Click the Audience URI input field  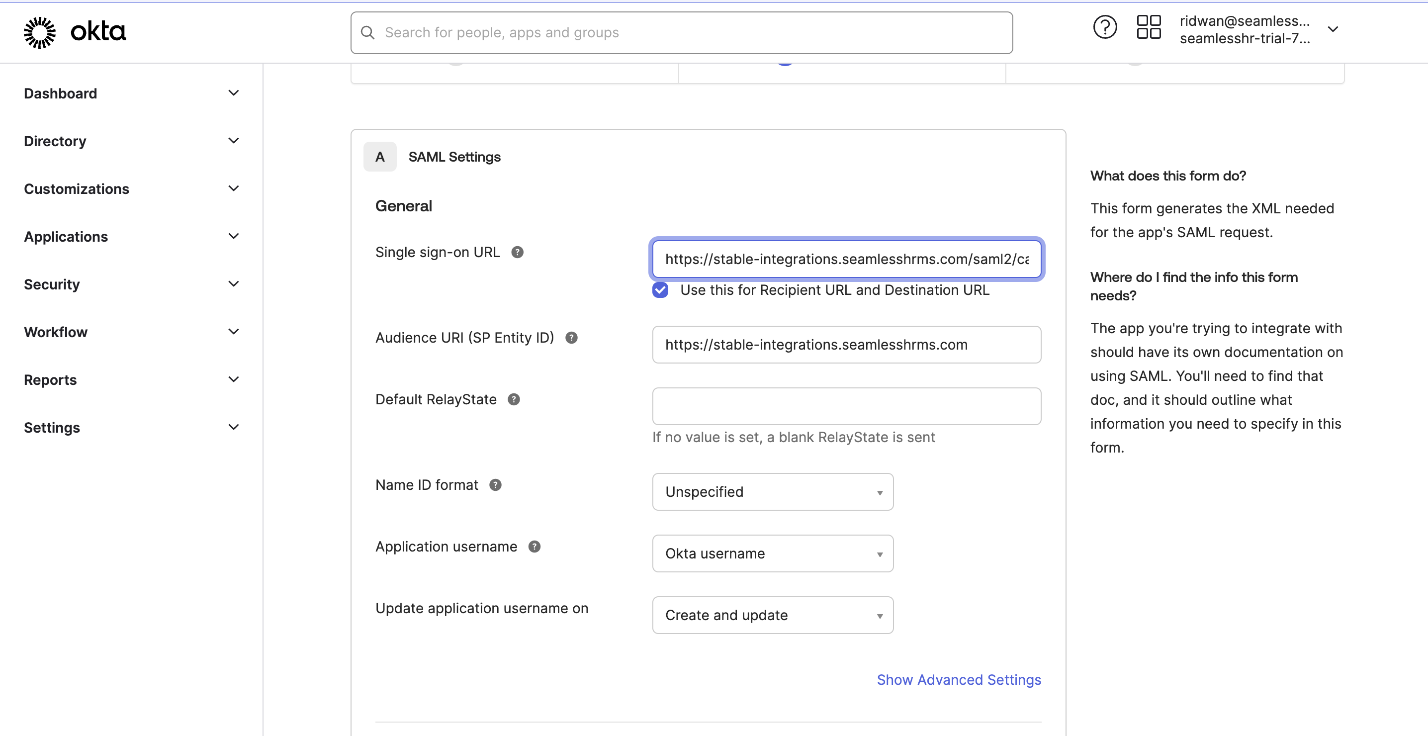click(x=846, y=345)
